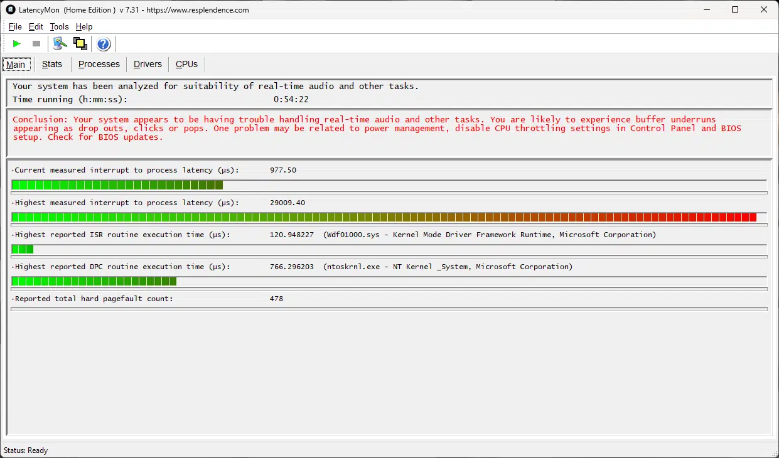Open the File menu
The height and width of the screenshot is (458, 779).
point(15,26)
